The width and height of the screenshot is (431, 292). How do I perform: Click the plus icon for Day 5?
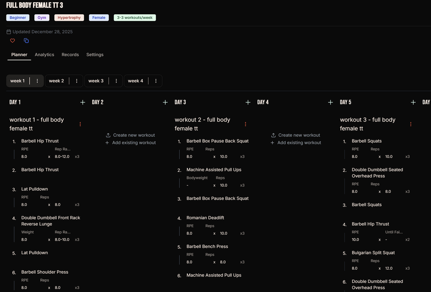point(413,102)
